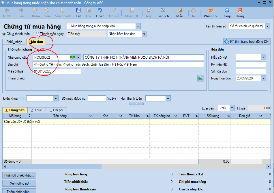Click 'Bấm vào đây để thêm mới' row

pyautogui.click(x=136, y=122)
